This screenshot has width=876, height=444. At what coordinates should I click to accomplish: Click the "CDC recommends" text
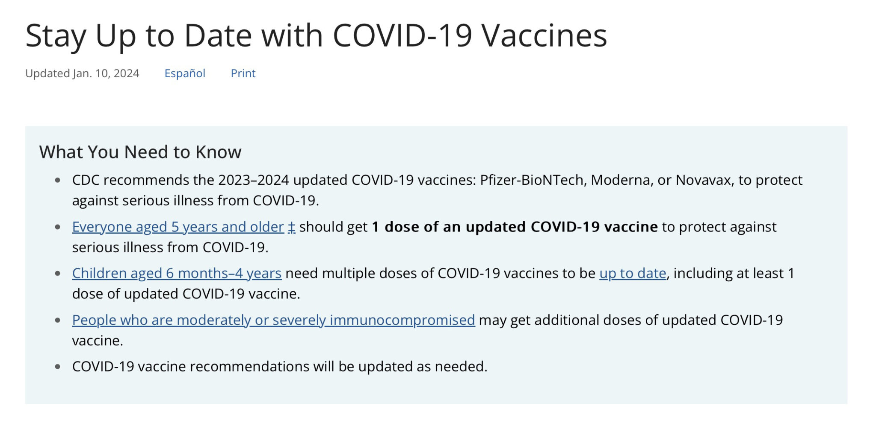pyautogui.click(x=130, y=180)
